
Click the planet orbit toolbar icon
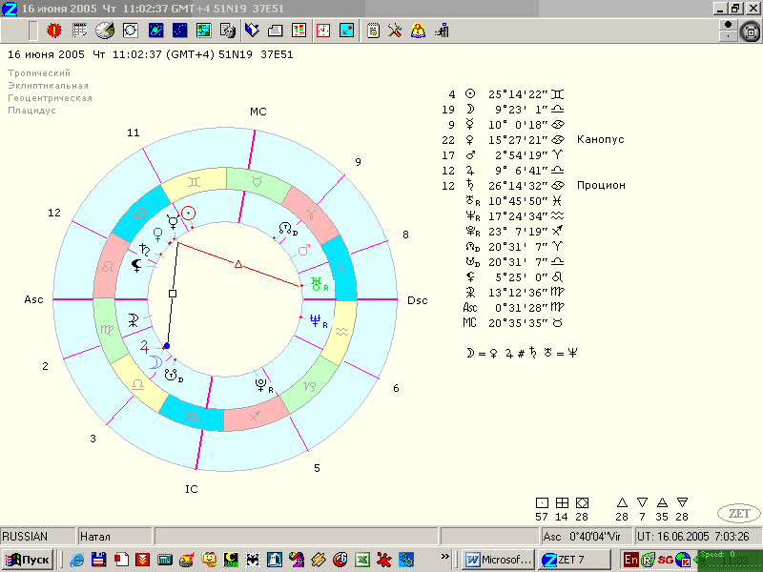coord(155,31)
